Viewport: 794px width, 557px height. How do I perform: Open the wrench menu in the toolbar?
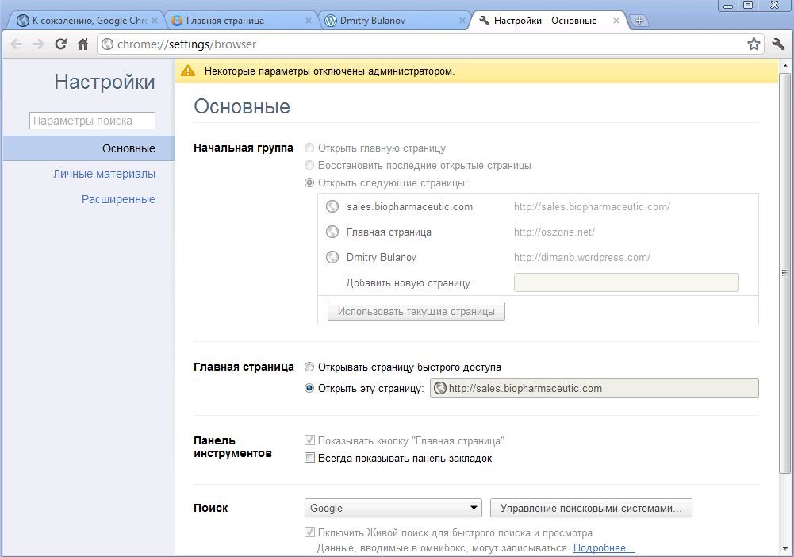point(778,44)
